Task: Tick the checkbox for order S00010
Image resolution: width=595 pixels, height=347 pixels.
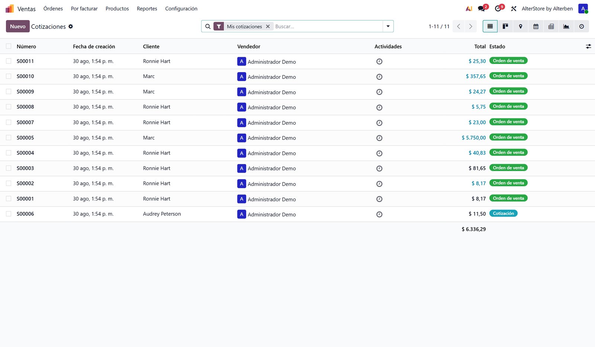Action: [x=9, y=76]
